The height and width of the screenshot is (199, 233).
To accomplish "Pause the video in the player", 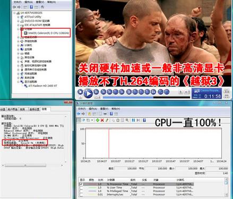I will click(x=96, y=92).
